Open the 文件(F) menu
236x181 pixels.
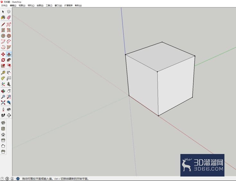[4, 5]
